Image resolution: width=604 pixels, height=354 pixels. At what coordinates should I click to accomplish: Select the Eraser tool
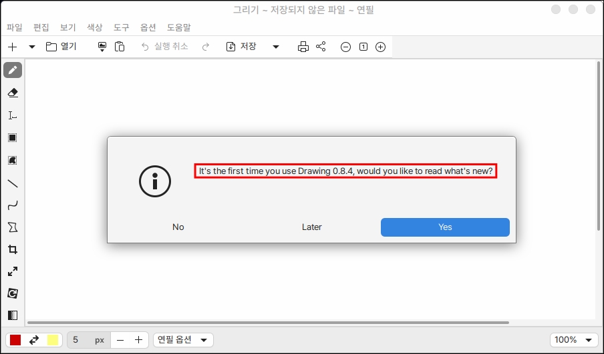point(13,93)
